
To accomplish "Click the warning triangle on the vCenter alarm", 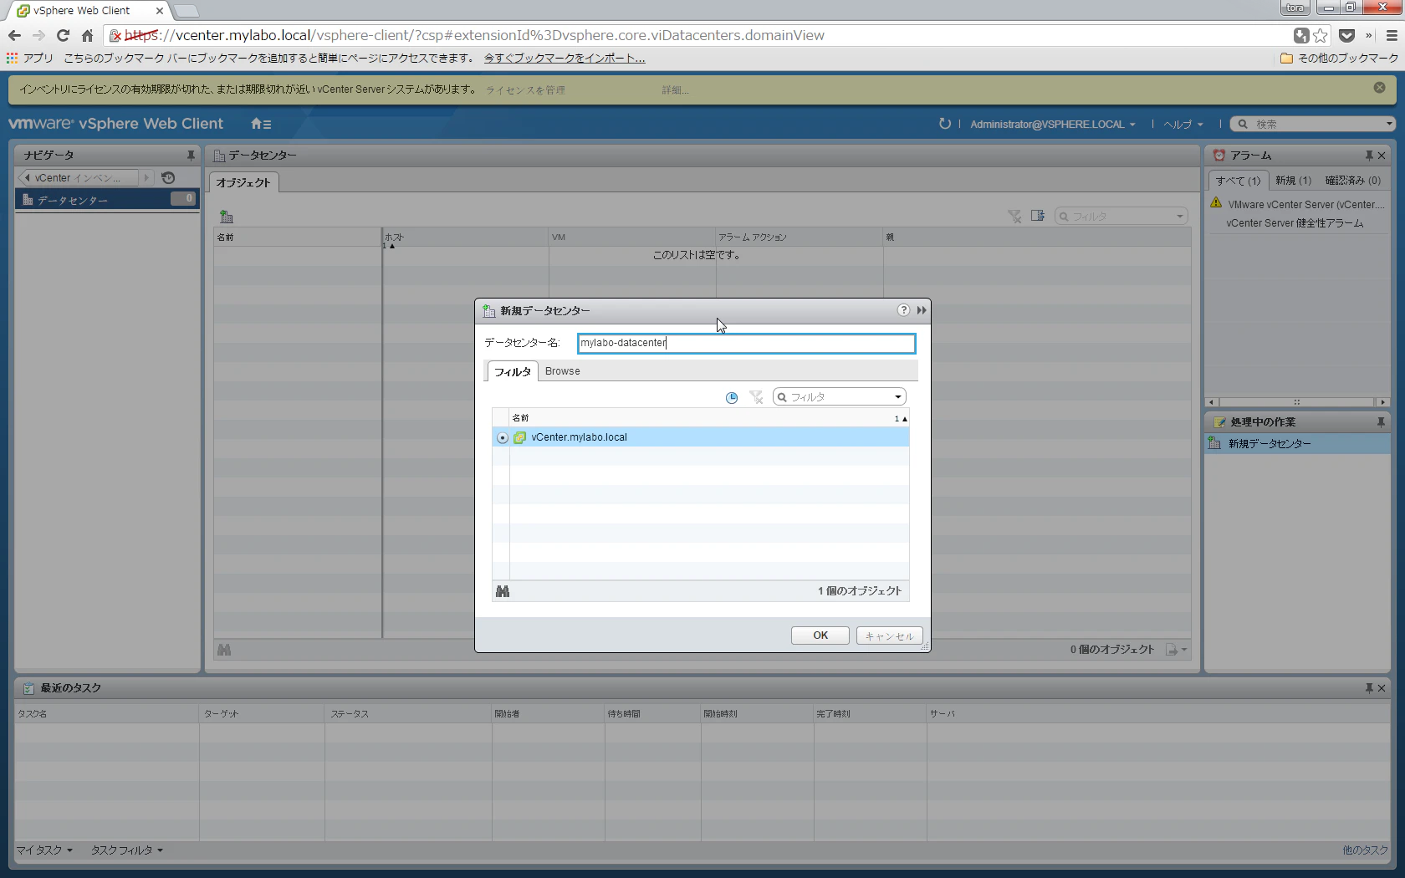I will coord(1216,203).
